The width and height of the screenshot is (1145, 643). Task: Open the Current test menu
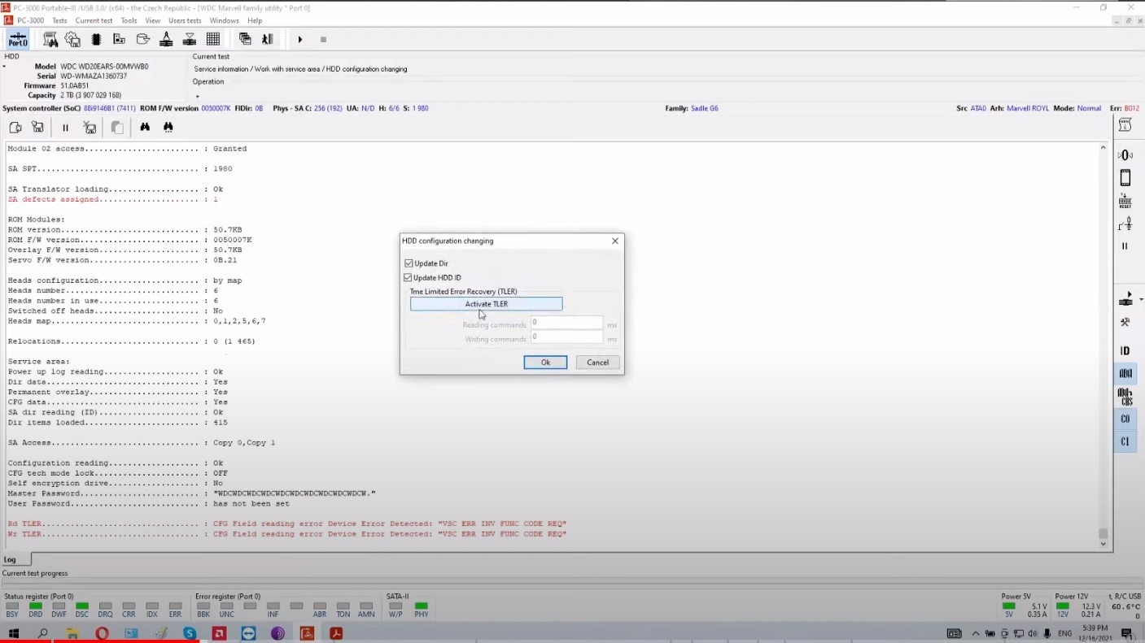(94, 20)
